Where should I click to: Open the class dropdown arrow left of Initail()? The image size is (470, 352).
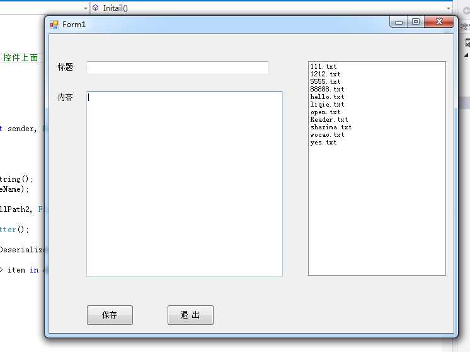(x=86, y=8)
